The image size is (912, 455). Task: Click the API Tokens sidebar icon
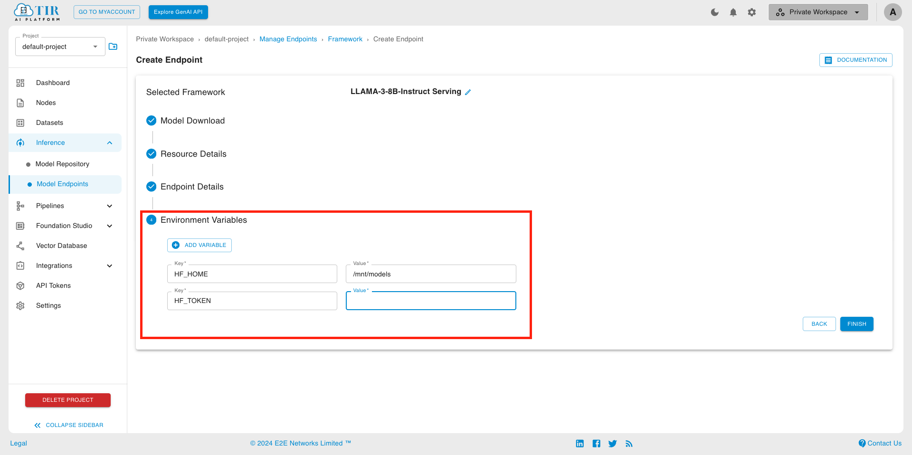[x=20, y=286]
